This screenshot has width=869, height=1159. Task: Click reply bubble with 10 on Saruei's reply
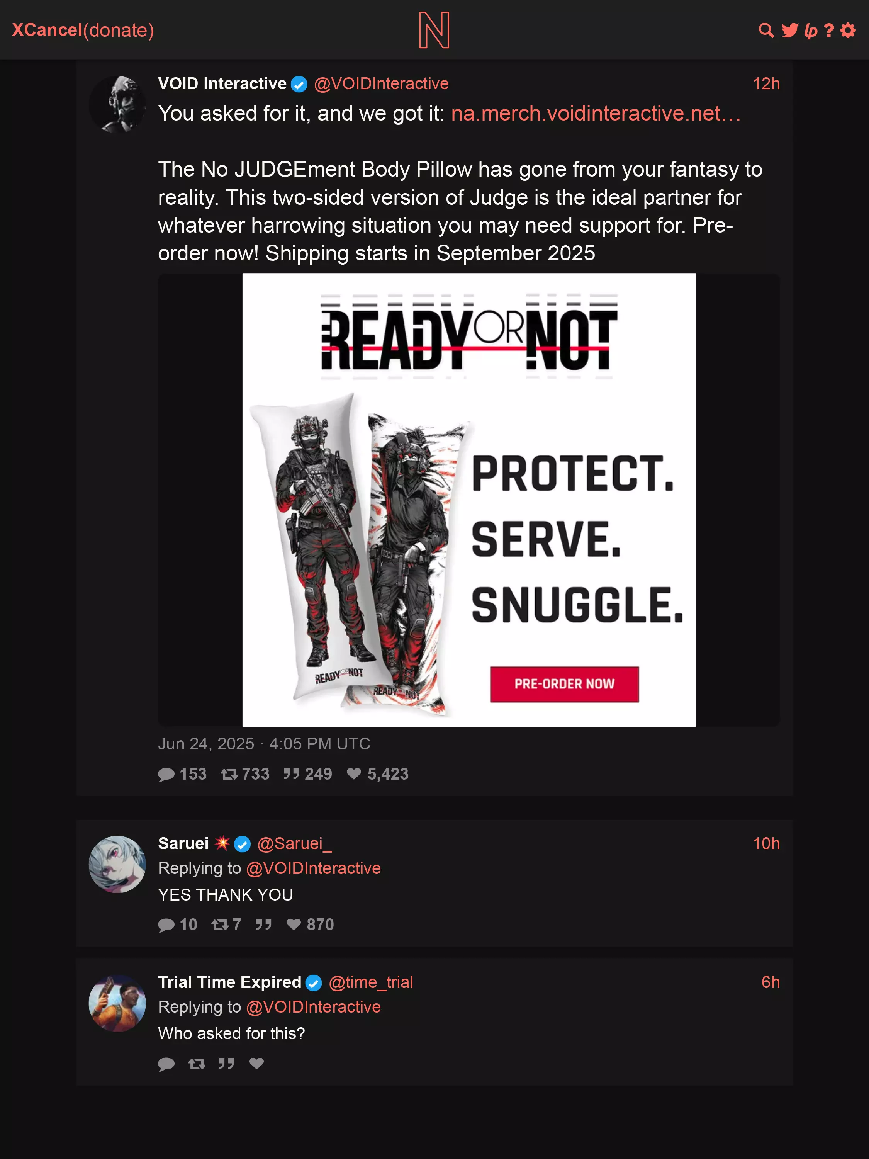(166, 925)
